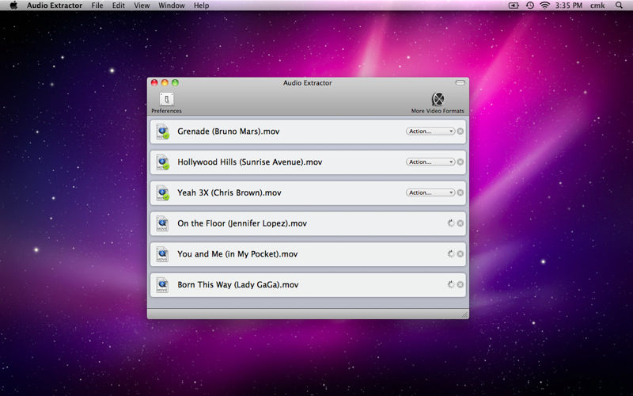
Task: Open the Preferences toolbar icon
Action: [x=166, y=99]
